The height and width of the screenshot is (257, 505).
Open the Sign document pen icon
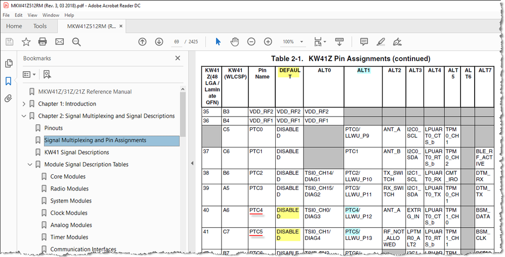coord(397,41)
